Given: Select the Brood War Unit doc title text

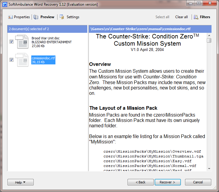Looking at the screenshot, I should [x=46, y=38].
